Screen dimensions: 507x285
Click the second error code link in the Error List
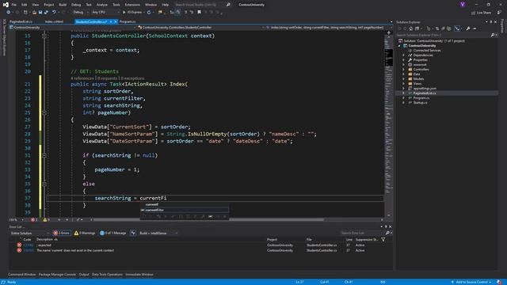(29, 250)
